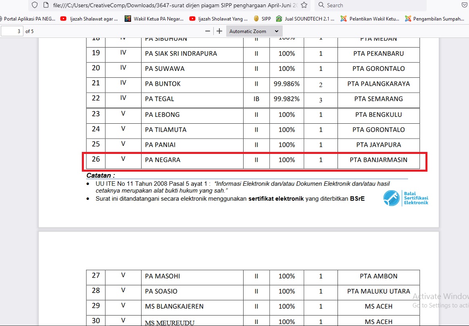This screenshot has width=469, height=326.
Task: Select the text MS MEUREUDU
Action: tap(170, 323)
